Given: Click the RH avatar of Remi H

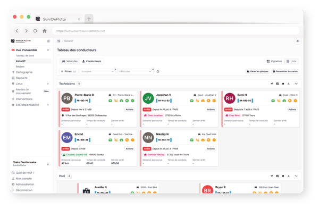Looking at the screenshot, I should tap(230, 98).
